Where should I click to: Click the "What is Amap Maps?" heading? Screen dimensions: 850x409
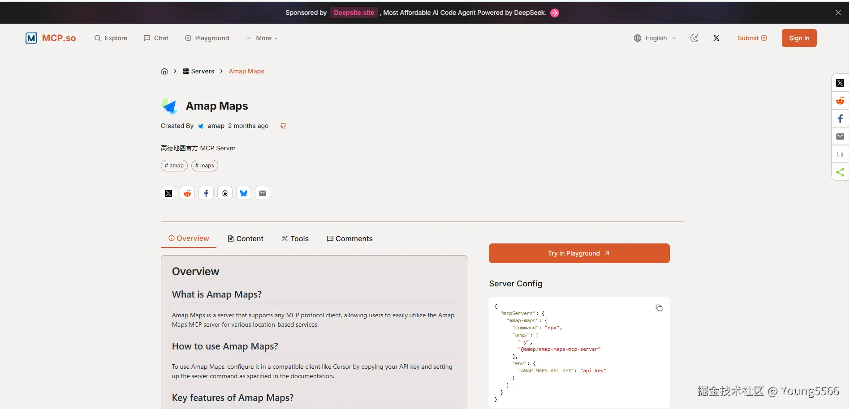click(217, 294)
